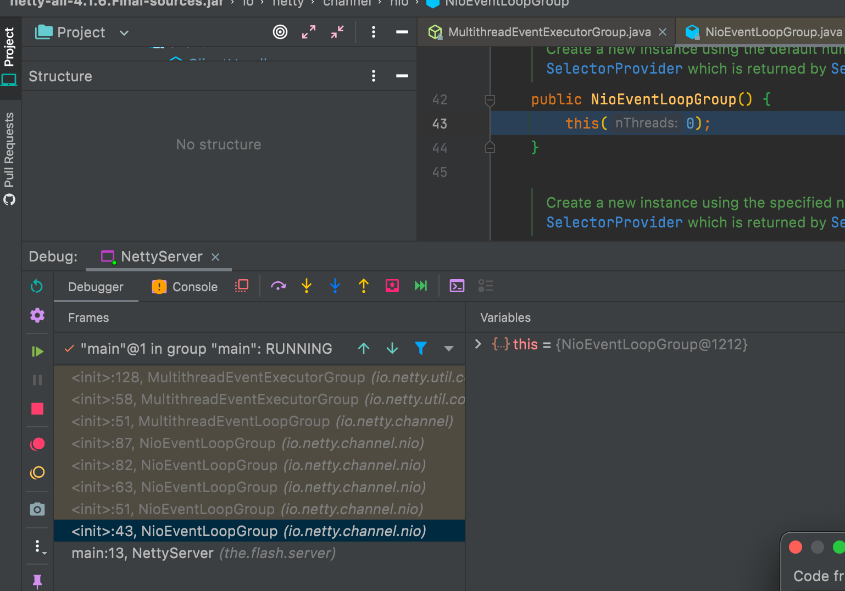Expand 'this' variable node
845x591 pixels.
pyautogui.click(x=478, y=344)
